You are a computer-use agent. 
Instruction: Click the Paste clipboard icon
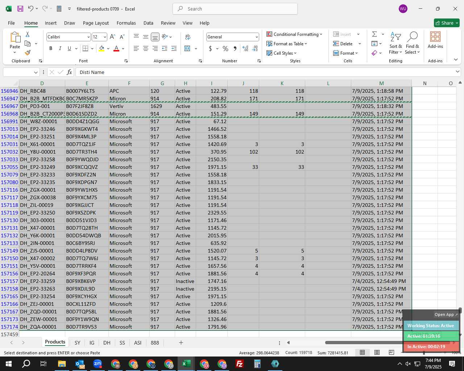[15, 37]
